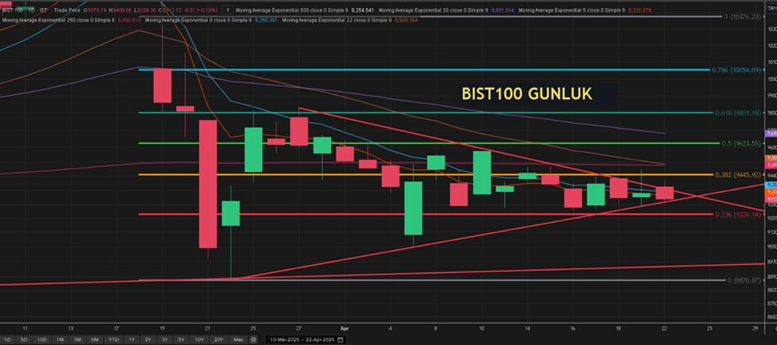Click the calendar icon in date range
This screenshot has height=345, width=777.
point(341,339)
